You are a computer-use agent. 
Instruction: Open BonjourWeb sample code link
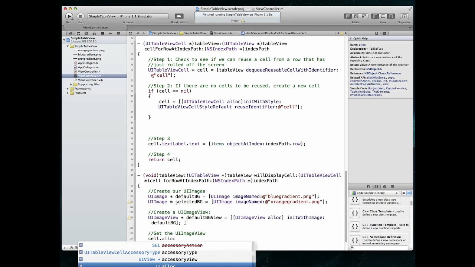[x=376, y=89]
